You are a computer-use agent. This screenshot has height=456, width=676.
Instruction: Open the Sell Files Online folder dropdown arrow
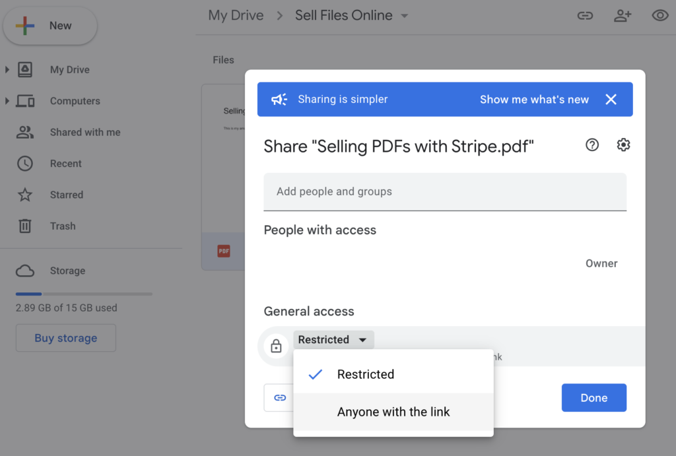405,16
